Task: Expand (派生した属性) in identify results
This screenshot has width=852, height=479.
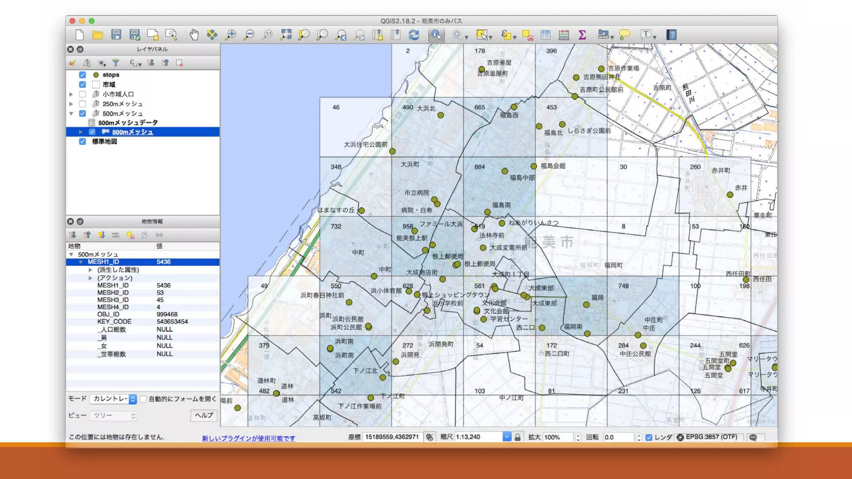Action: [x=90, y=270]
